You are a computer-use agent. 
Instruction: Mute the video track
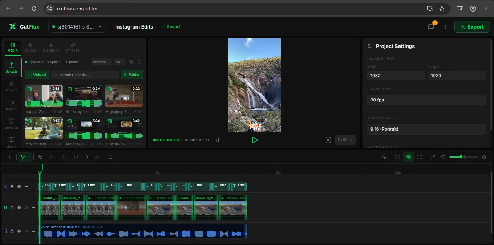[26, 207]
